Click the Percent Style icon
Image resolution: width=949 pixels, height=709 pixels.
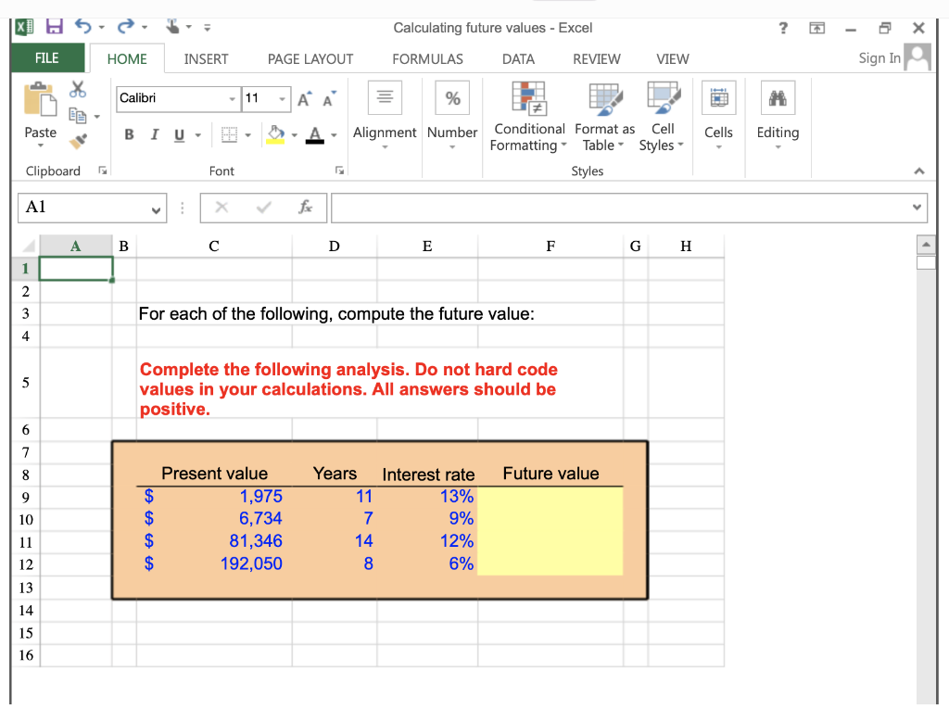click(x=451, y=96)
